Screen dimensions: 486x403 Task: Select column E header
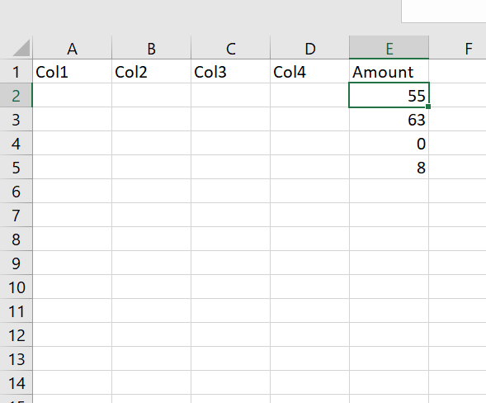tap(389, 47)
